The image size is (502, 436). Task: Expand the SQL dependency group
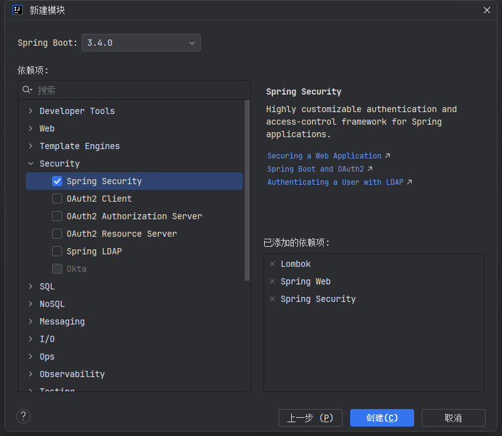31,286
